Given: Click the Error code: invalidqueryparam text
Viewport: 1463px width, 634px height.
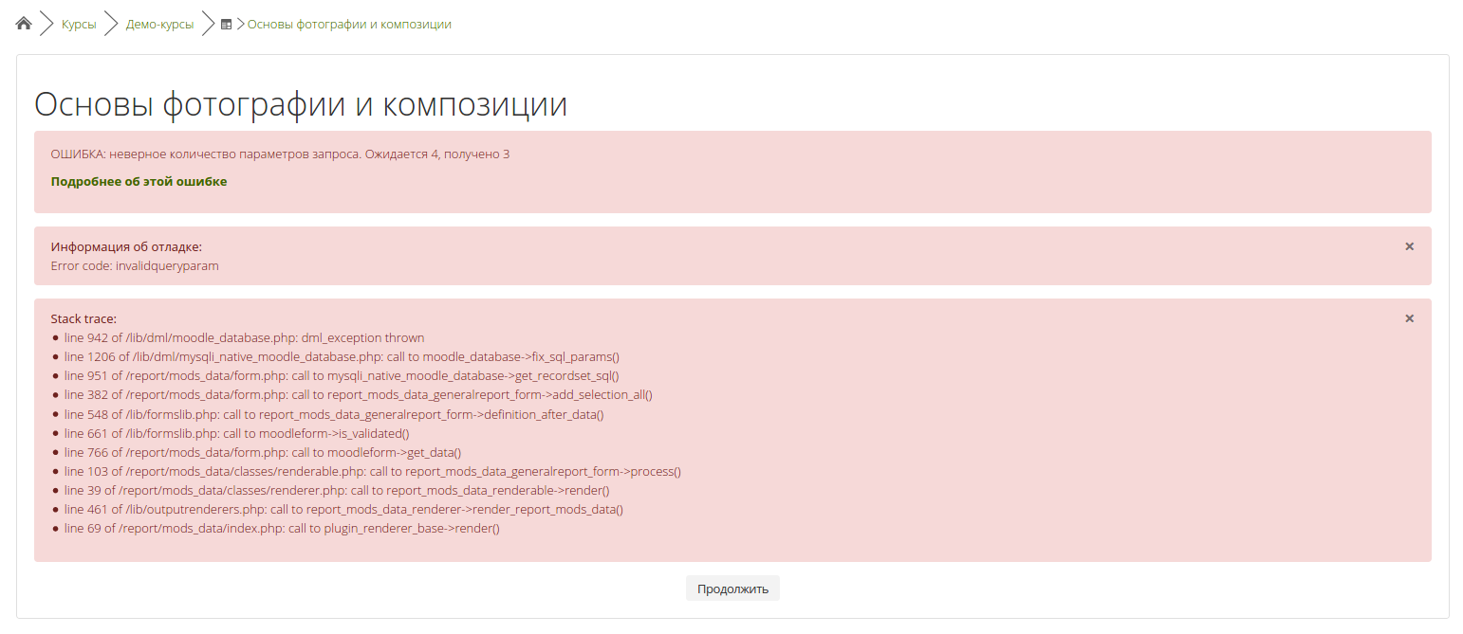Looking at the screenshot, I should click(x=135, y=266).
